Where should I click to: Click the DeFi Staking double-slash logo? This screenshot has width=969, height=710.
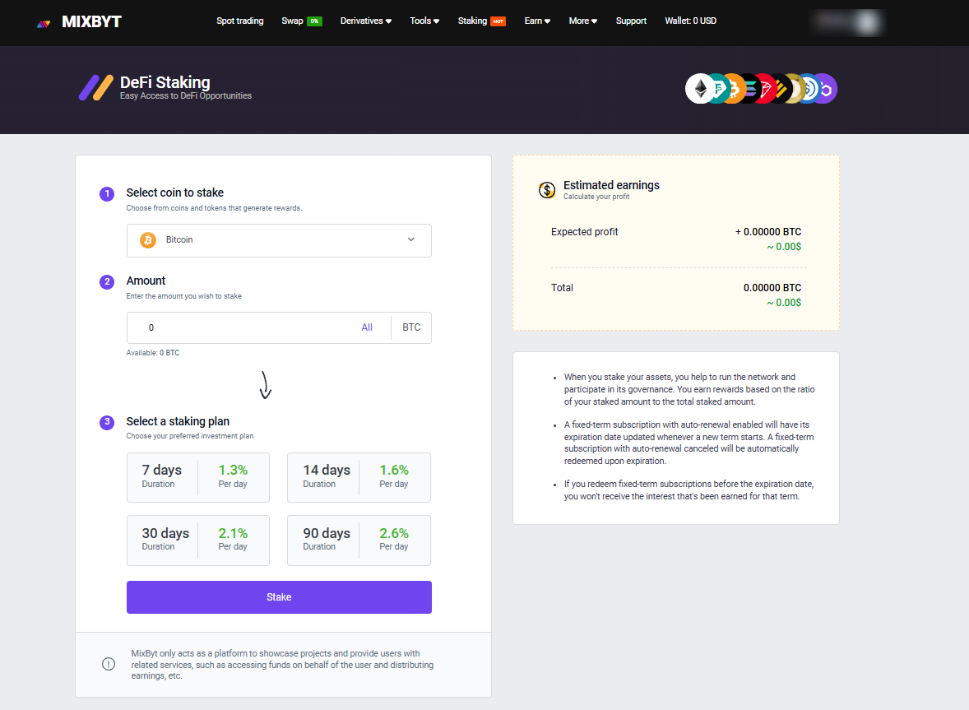point(96,87)
